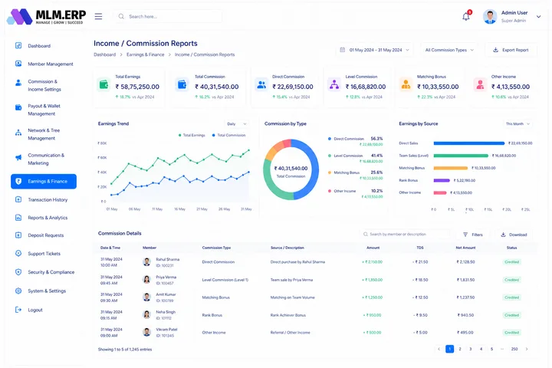Click the Rank Bonus purple bar
Image resolution: width=552 pixels, height=368 pixels.
(442, 180)
